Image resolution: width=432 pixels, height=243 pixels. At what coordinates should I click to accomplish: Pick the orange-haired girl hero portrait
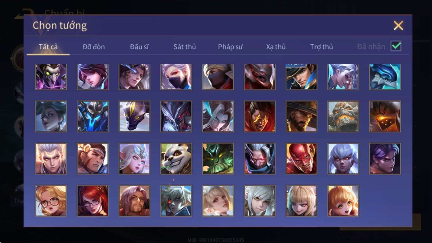pos(343,201)
